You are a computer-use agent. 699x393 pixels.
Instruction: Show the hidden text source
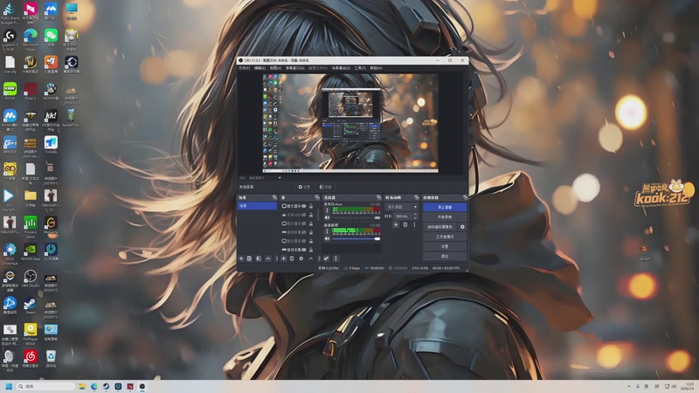point(303,215)
